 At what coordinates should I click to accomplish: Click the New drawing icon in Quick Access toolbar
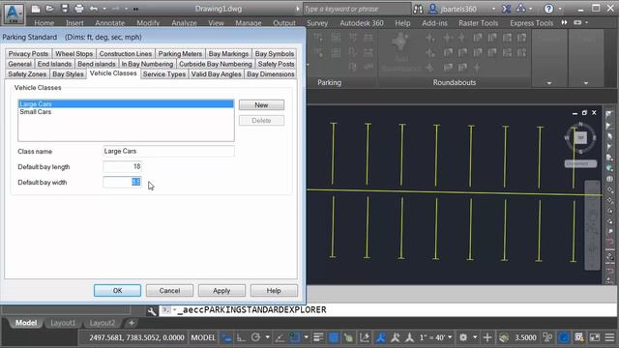pos(36,9)
